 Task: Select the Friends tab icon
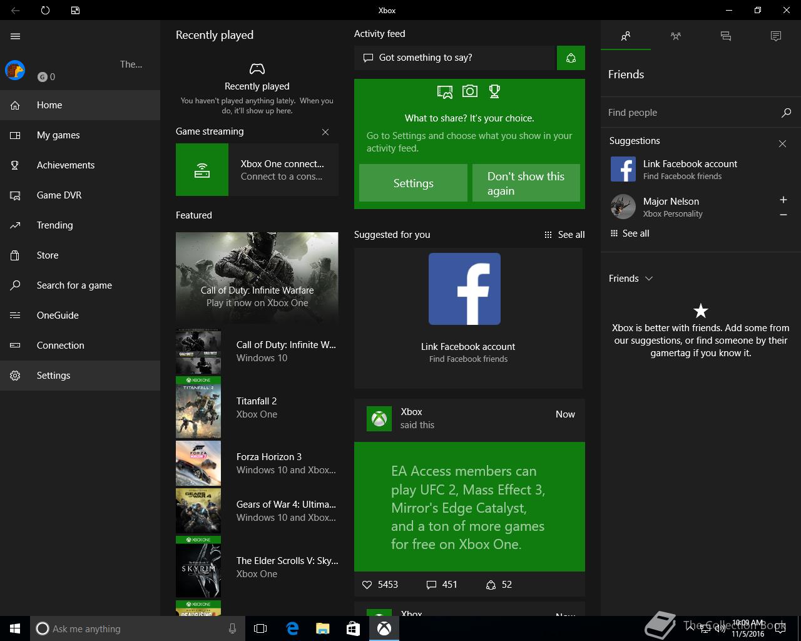click(x=626, y=36)
